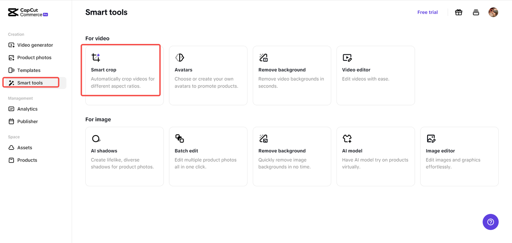Open the help question mark button
This screenshot has height=243, width=512.
tap(490, 222)
